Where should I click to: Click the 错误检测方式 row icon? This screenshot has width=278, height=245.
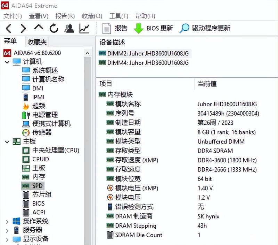110,207
